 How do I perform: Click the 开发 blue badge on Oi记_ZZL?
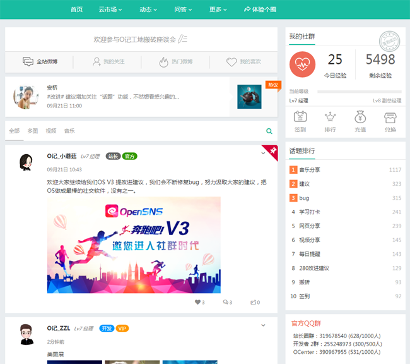point(107,329)
